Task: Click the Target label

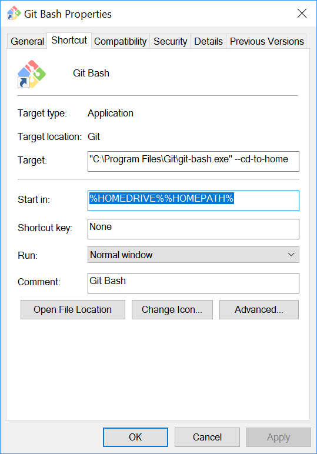Action: pos(32,161)
